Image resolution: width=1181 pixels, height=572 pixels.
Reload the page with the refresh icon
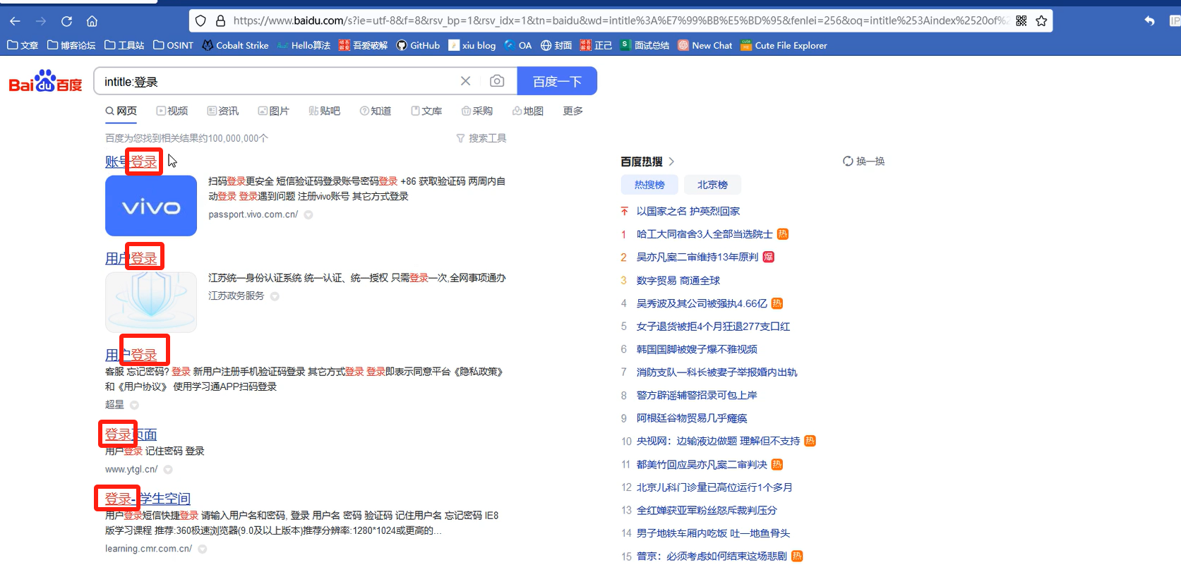[x=66, y=21]
